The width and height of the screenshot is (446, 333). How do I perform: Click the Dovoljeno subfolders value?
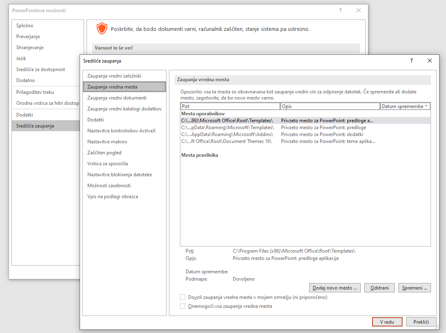click(243, 279)
